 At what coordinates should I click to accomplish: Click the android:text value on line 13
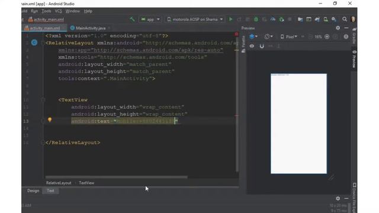click(145, 121)
